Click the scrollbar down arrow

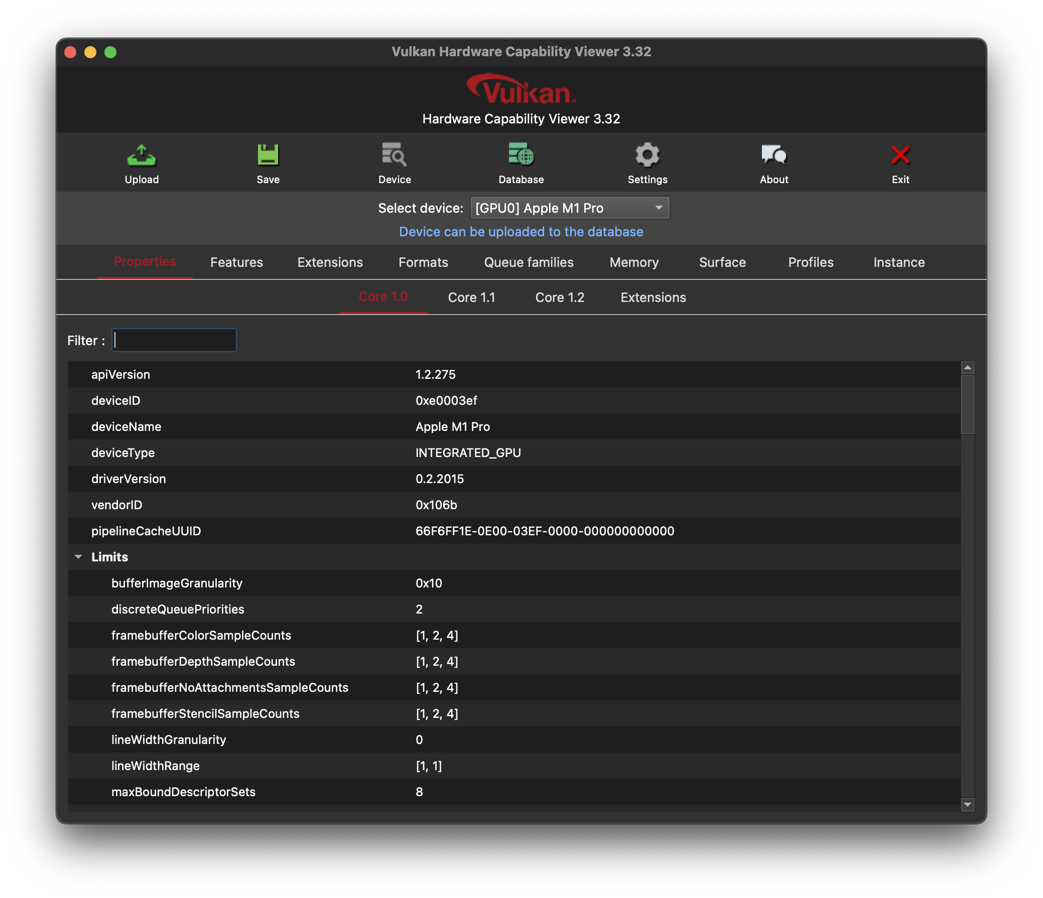(x=968, y=804)
